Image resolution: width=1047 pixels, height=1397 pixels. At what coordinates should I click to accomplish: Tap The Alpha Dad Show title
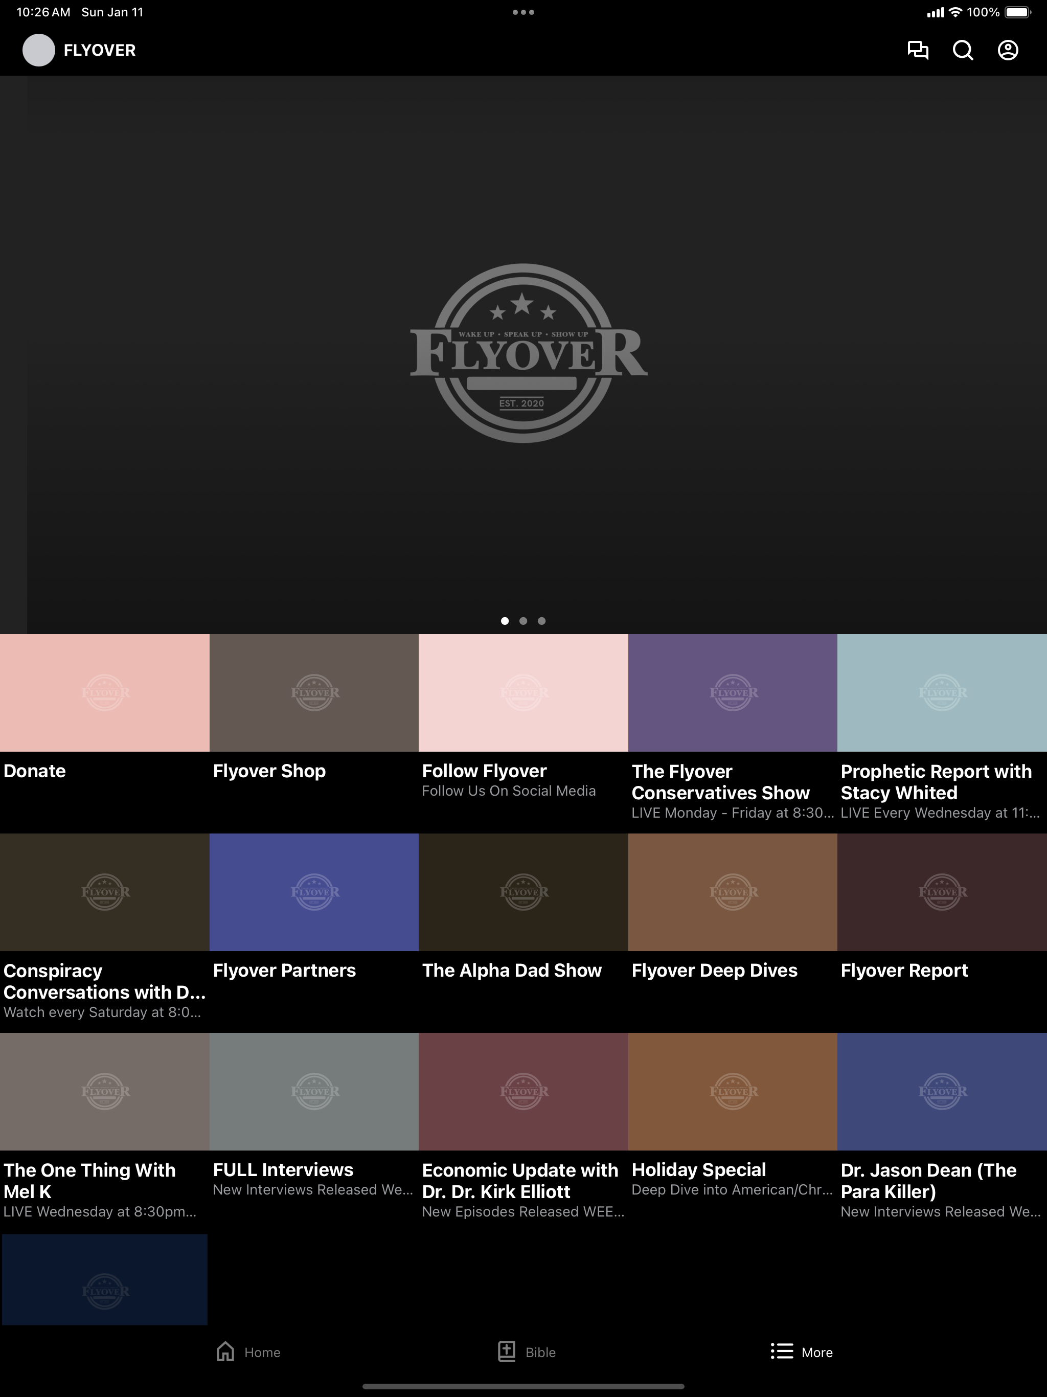click(512, 971)
